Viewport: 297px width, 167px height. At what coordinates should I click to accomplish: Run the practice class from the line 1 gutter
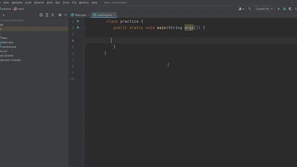(x=78, y=21)
